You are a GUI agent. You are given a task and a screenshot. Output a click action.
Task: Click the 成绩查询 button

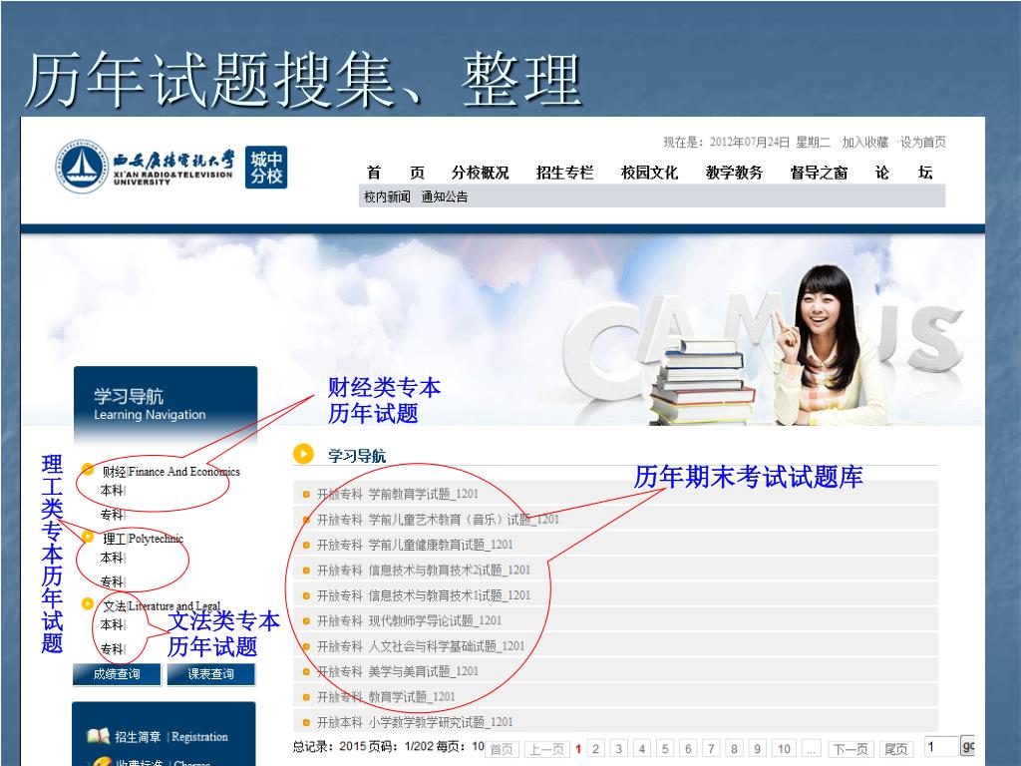[117, 674]
